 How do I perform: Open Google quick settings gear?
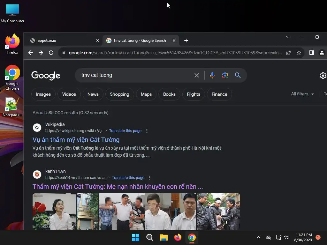click(323, 75)
